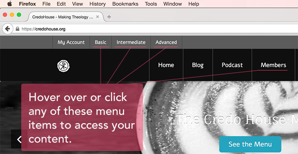Open the Apple menu

click(x=10, y=4)
